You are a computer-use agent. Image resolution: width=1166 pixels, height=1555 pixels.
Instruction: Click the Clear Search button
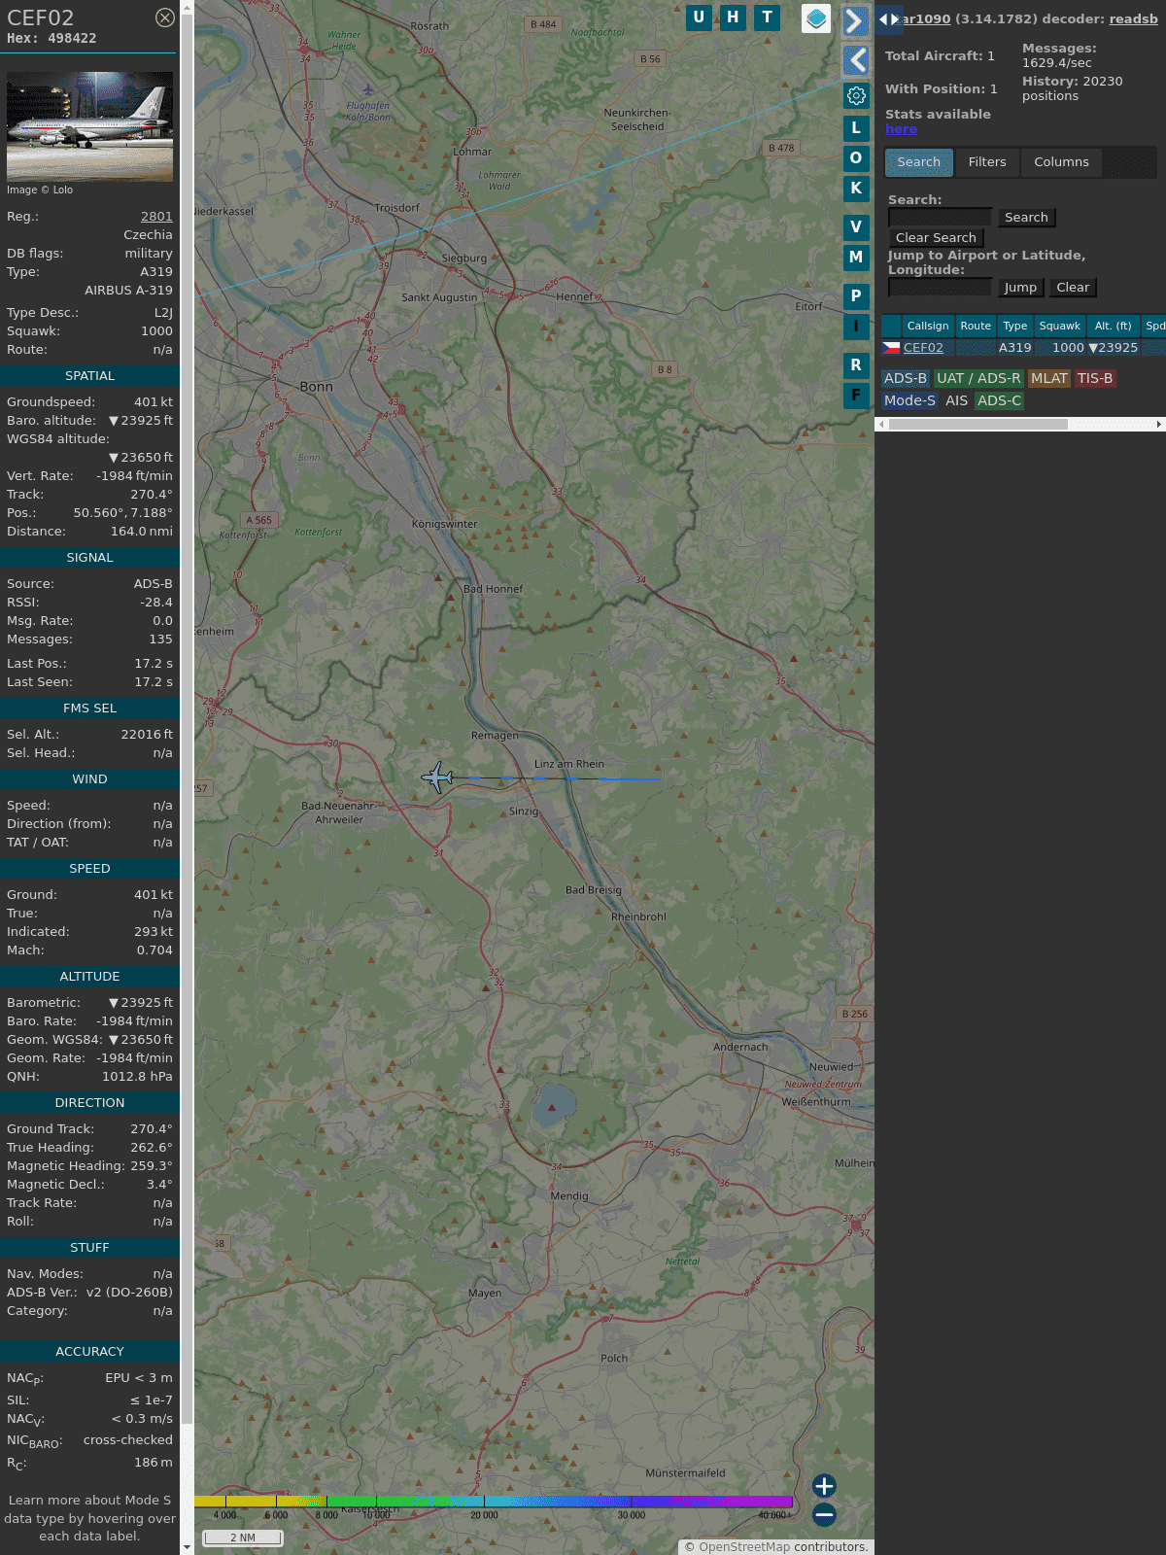coord(936,238)
